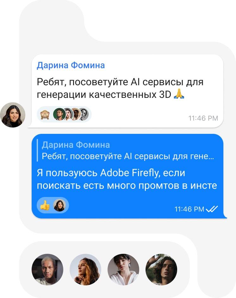Click the Adobe Firefly reply message text
Screen dimensions: 236x298
tap(127, 179)
